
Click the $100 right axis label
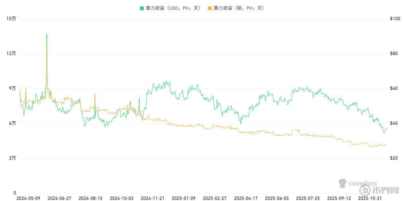coord(394,19)
